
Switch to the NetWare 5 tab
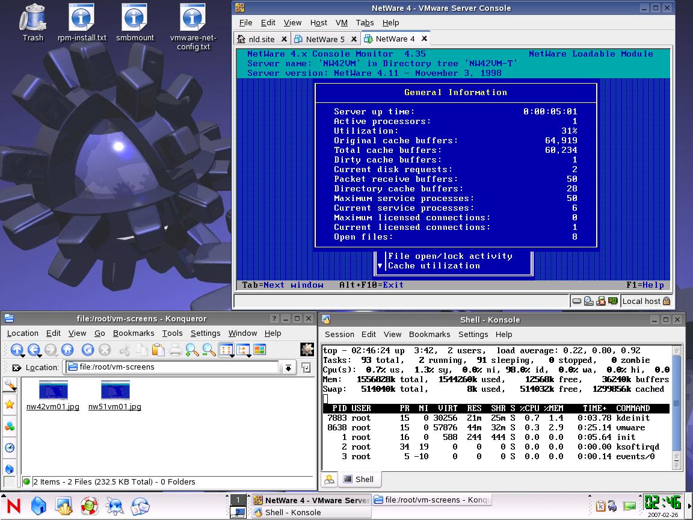pyautogui.click(x=325, y=38)
